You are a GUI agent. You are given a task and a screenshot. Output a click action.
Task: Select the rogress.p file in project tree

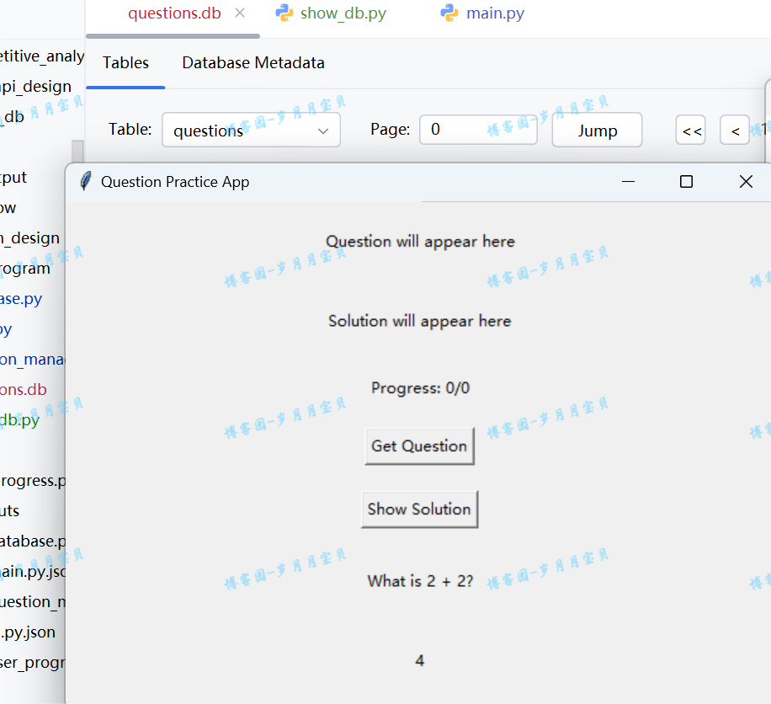point(33,481)
